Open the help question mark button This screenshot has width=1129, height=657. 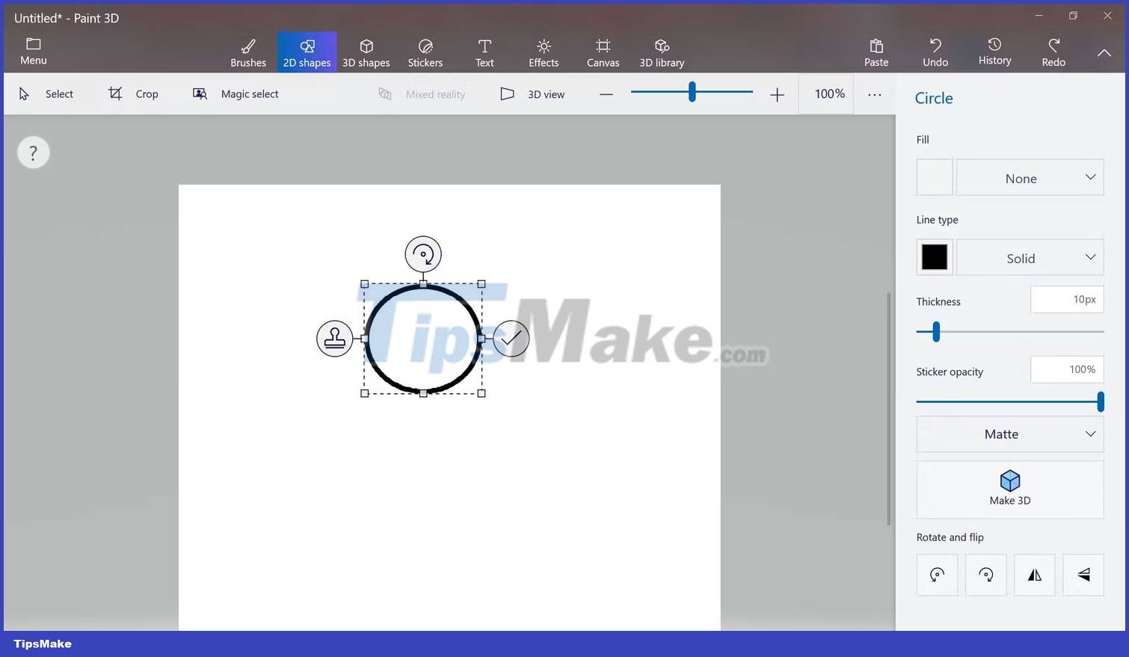[x=33, y=152]
